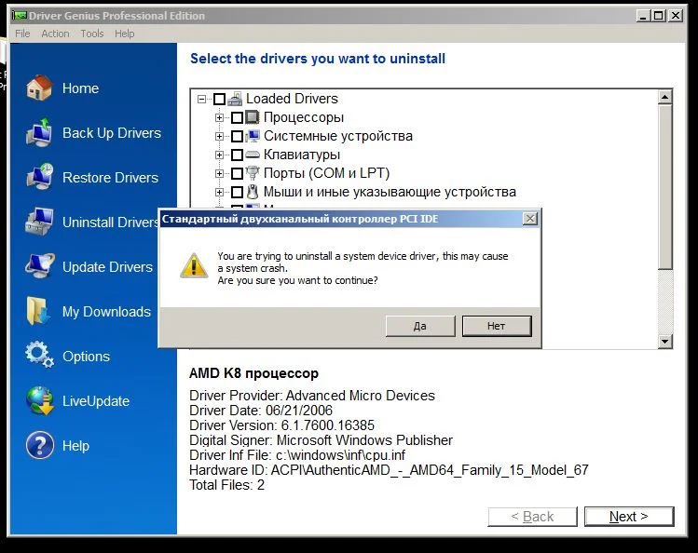Check the Процессоры checkbox
Screen dimensions: 698x553
tap(238, 117)
